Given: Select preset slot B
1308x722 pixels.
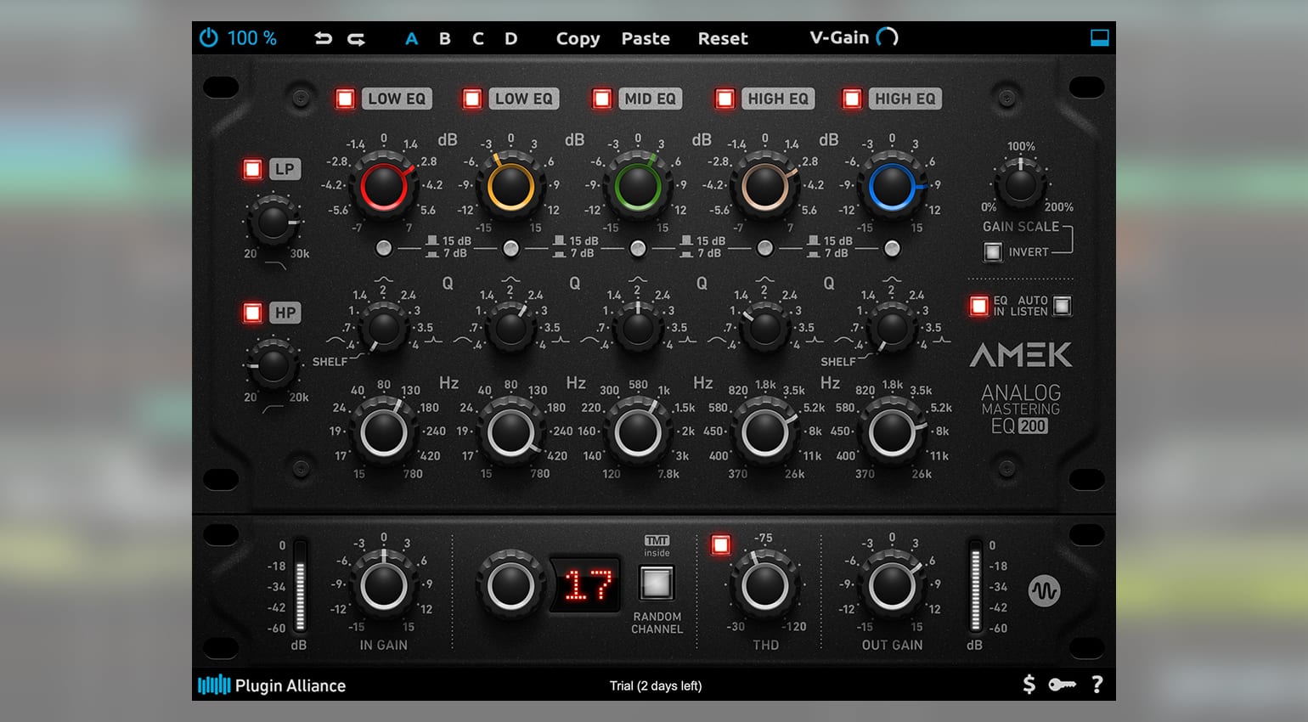Looking at the screenshot, I should pyautogui.click(x=445, y=38).
